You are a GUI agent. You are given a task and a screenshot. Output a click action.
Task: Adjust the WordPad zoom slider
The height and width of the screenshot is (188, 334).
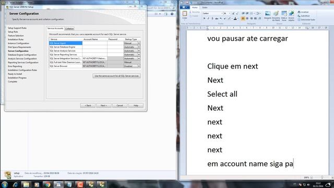tap(322, 178)
